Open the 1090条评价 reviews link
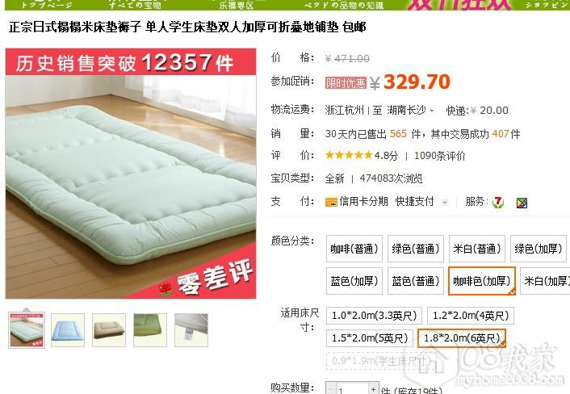The height and width of the screenshot is (394, 570). 439,156
